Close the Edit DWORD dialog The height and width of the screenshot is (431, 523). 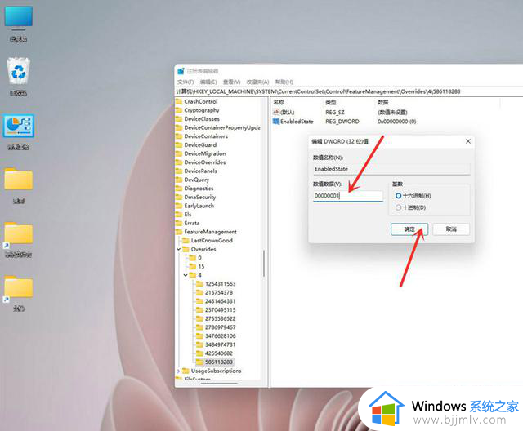click(x=468, y=141)
